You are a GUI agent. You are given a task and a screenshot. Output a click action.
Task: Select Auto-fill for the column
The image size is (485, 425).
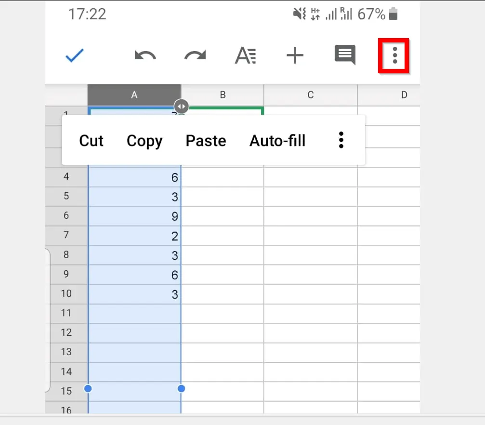click(277, 141)
